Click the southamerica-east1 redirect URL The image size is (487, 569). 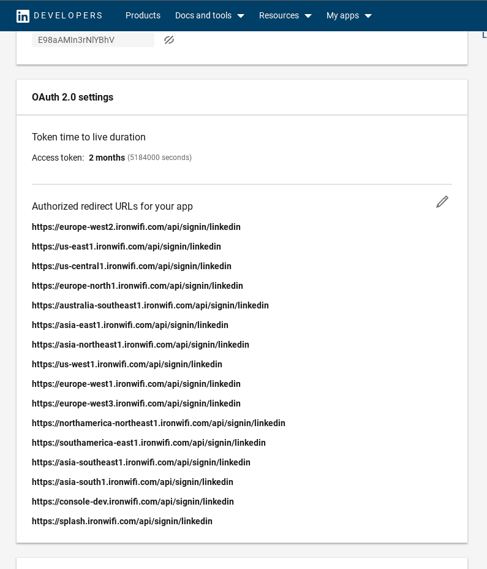click(x=149, y=443)
